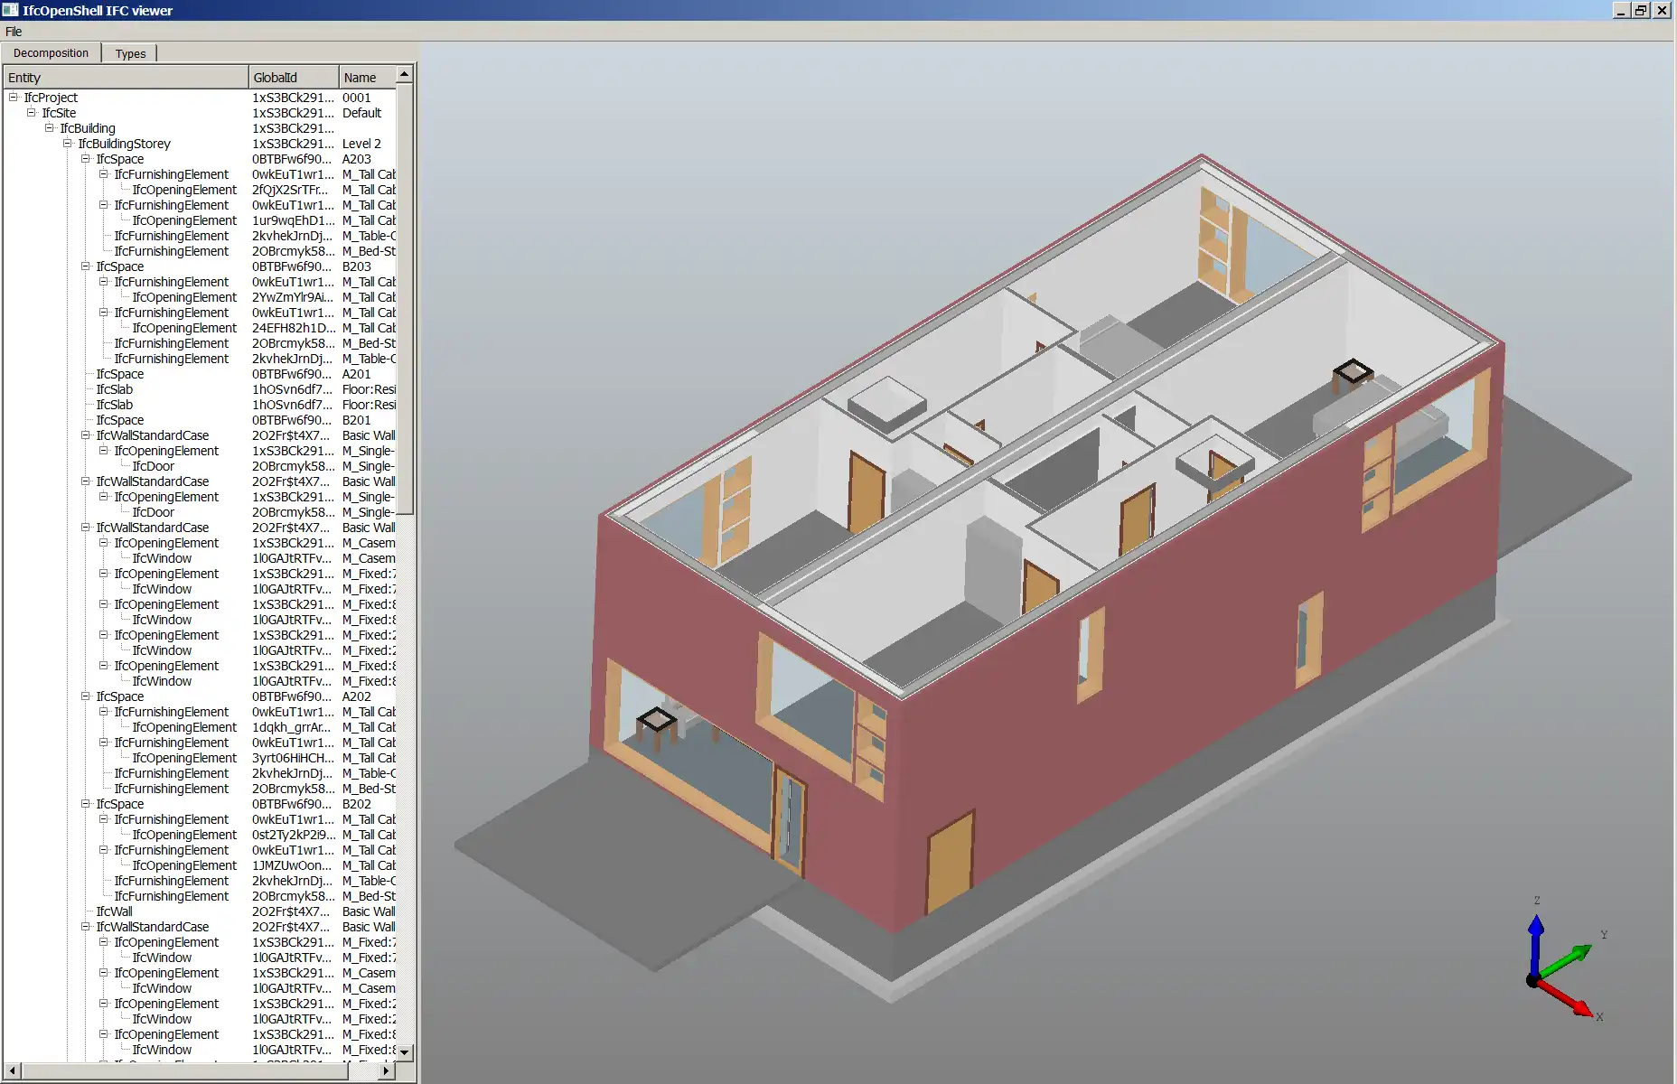Viewport: 1677px width, 1084px height.
Task: Select the IfcSpace B201 row
Action: click(200, 420)
